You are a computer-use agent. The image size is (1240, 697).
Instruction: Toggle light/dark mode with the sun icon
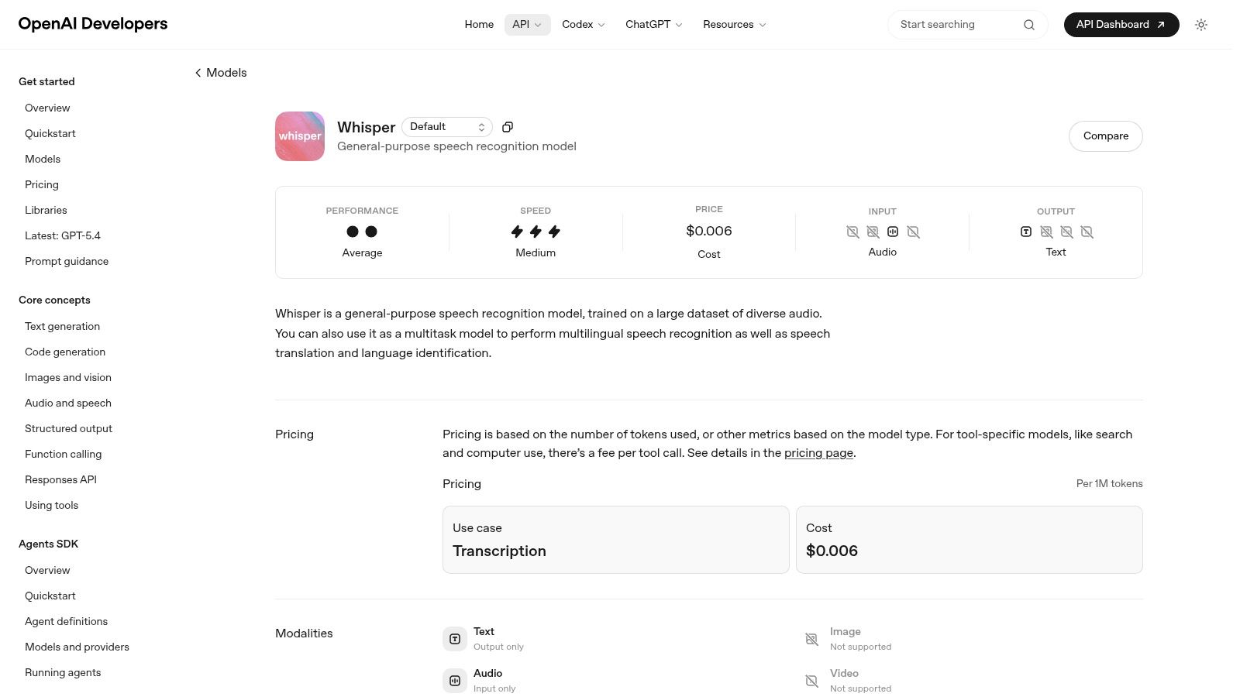pos(1201,25)
